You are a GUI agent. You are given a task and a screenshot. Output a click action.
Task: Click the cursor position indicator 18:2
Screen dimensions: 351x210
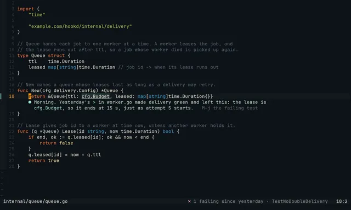(x=342, y=201)
